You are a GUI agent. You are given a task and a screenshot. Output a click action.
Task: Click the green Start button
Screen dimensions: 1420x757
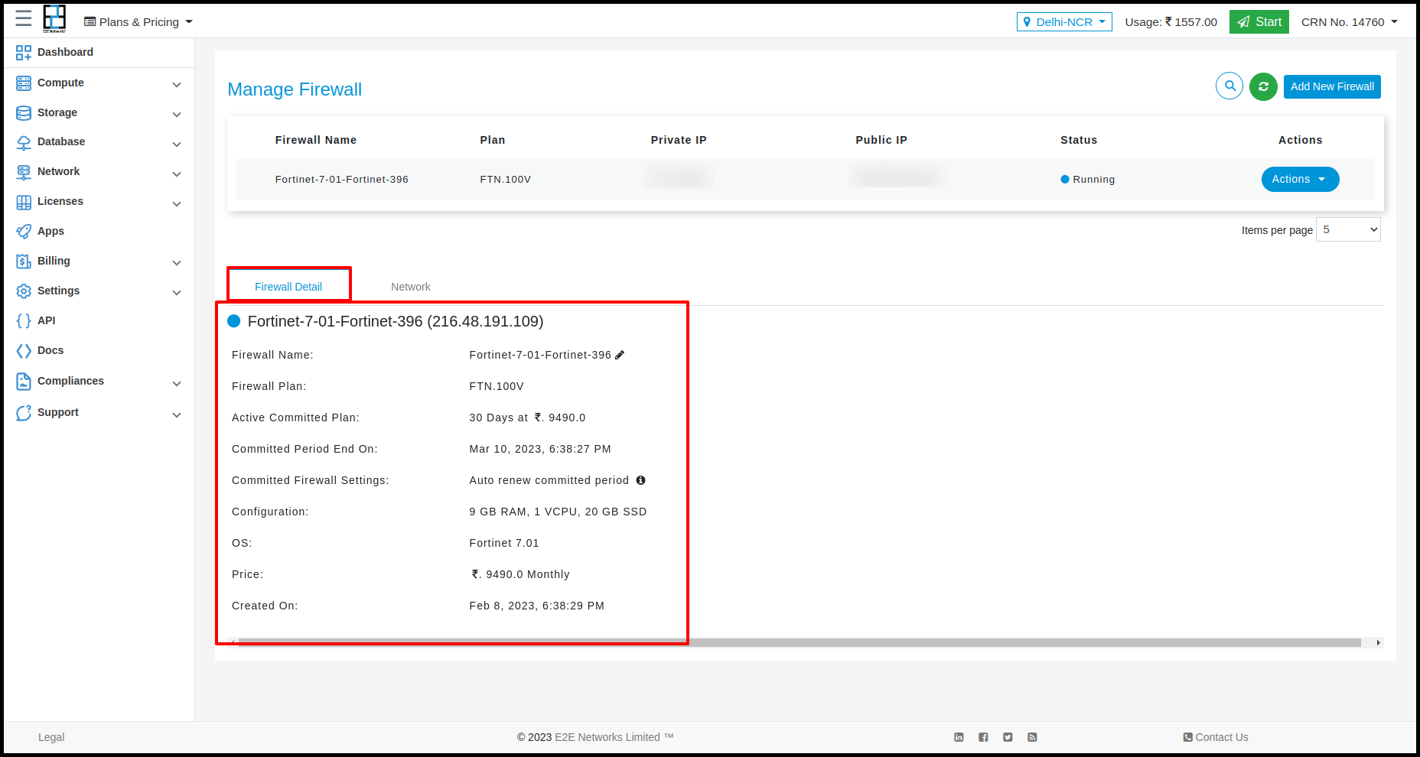pyautogui.click(x=1259, y=21)
